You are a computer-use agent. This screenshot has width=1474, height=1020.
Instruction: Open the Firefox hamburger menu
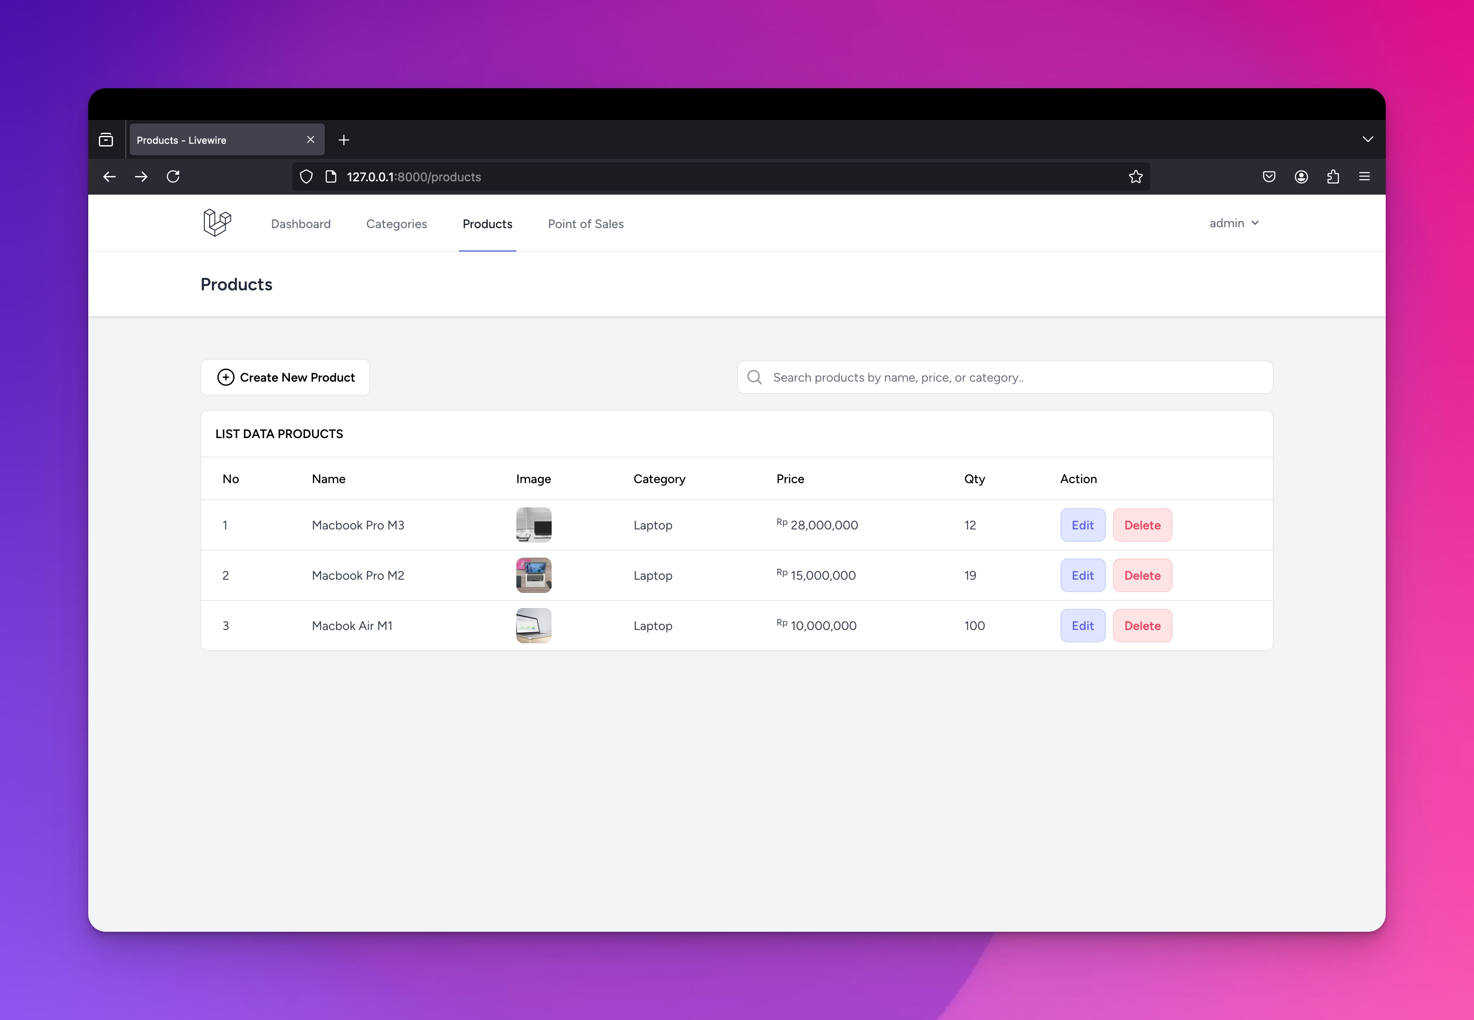point(1364,177)
